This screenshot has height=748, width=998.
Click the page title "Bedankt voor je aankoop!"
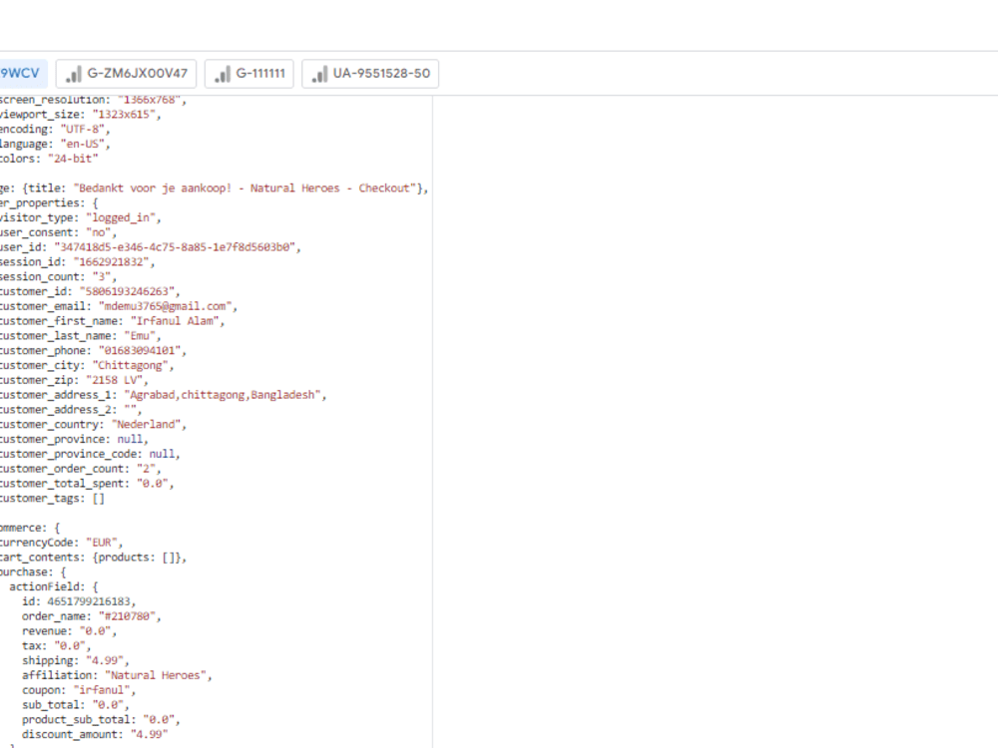point(152,187)
